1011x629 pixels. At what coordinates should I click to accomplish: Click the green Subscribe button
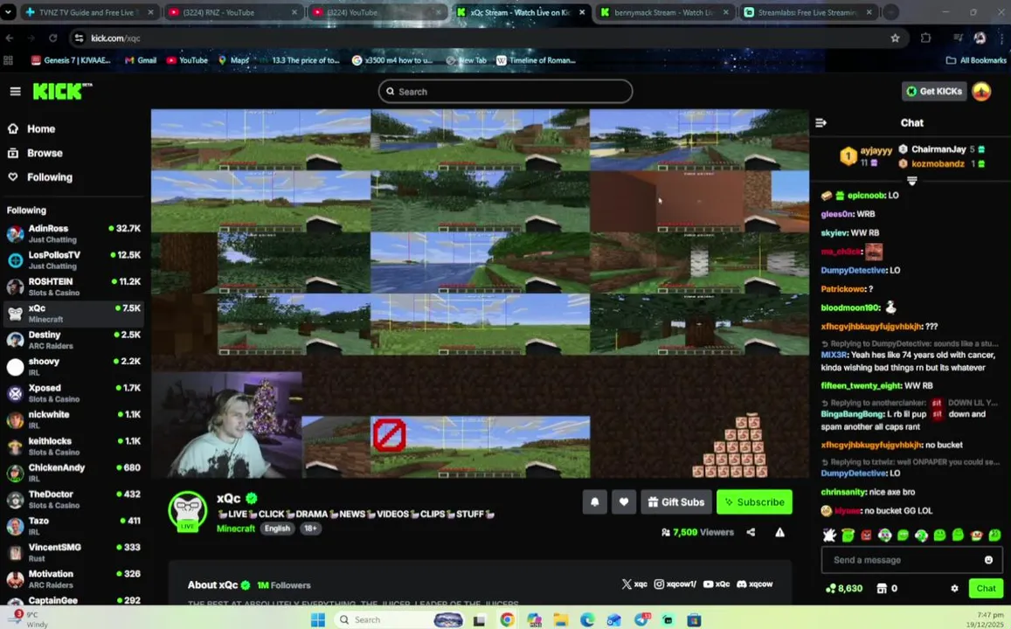[x=754, y=502]
